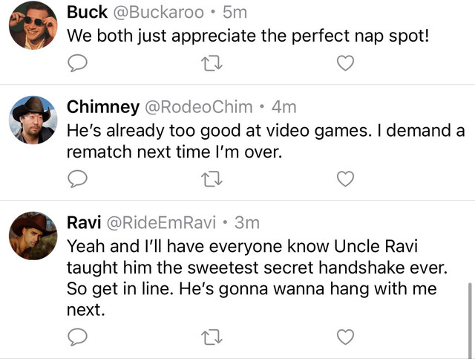Visit the @Buckaroo handle

158,13
